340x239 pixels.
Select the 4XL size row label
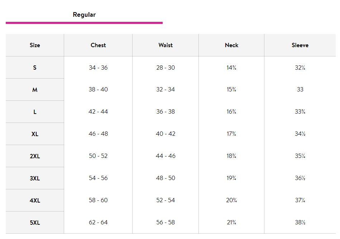pyautogui.click(x=35, y=200)
